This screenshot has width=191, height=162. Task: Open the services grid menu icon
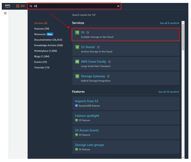18,6
